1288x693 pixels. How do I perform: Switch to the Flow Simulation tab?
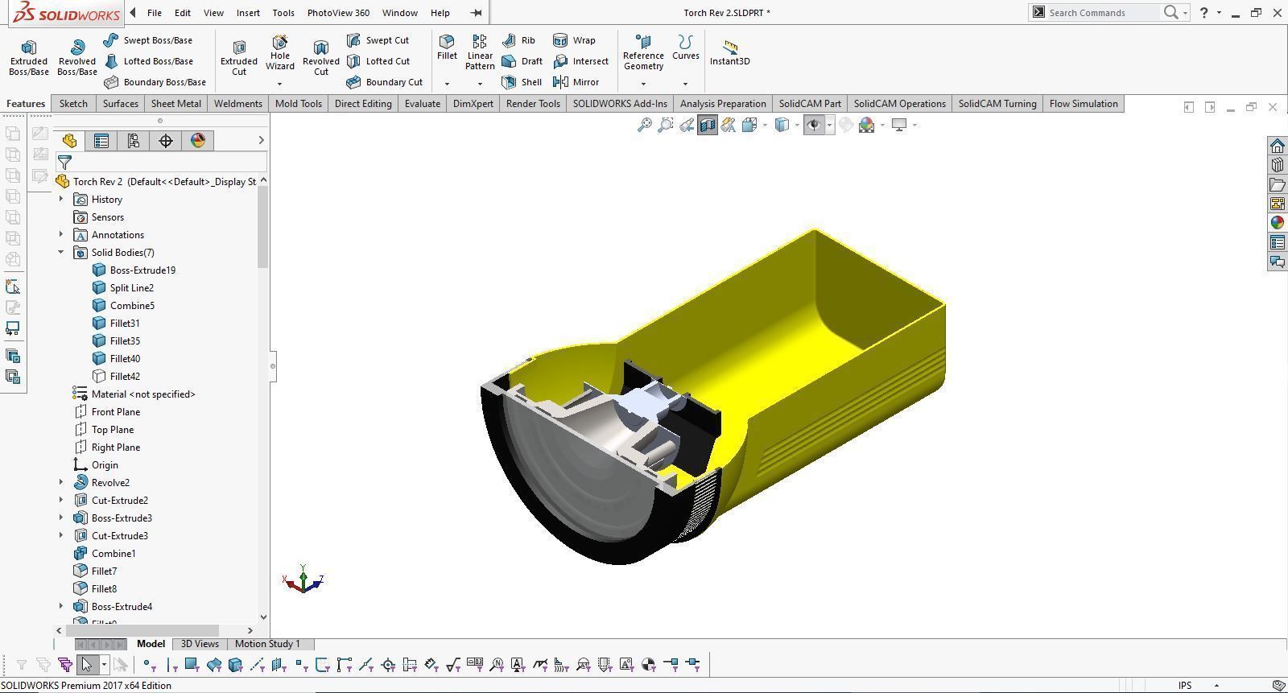pos(1084,104)
